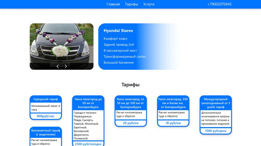Choose the межгород 350 км и более tariff header
Screen dimensions: 261x146
pyautogui.click(x=173, y=103)
